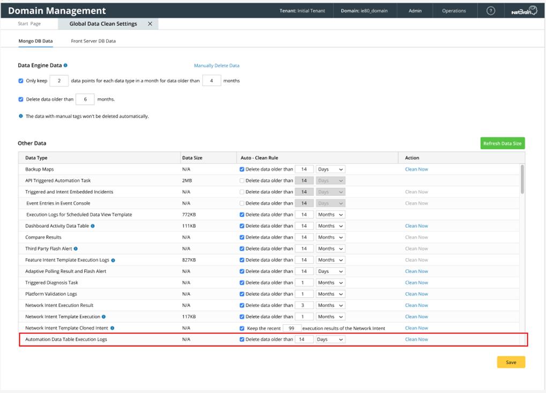Screen dimensions: 546x393
Task: Toggle the 'Only keep' data points checkbox
Action: (21, 81)
